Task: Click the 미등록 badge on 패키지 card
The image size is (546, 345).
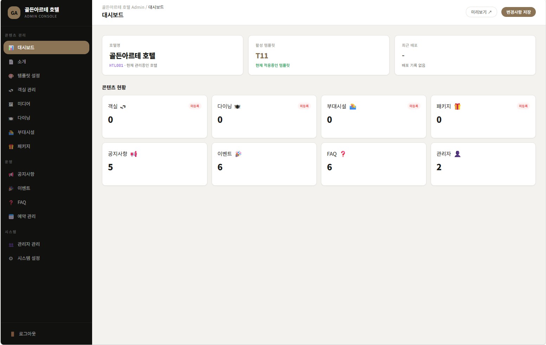Action: pos(523,106)
